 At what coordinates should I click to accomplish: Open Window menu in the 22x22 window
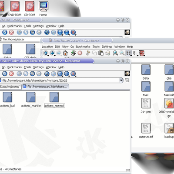[x=51, y=67]
